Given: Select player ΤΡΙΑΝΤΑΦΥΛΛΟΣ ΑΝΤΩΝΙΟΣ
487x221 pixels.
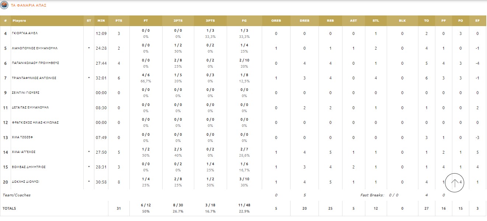Looking at the screenshot, I should point(30,78).
